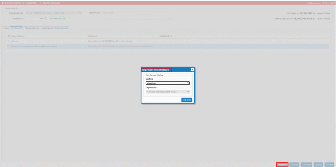Click the magnifier search icon beside Solicitação

tap(46, 19)
